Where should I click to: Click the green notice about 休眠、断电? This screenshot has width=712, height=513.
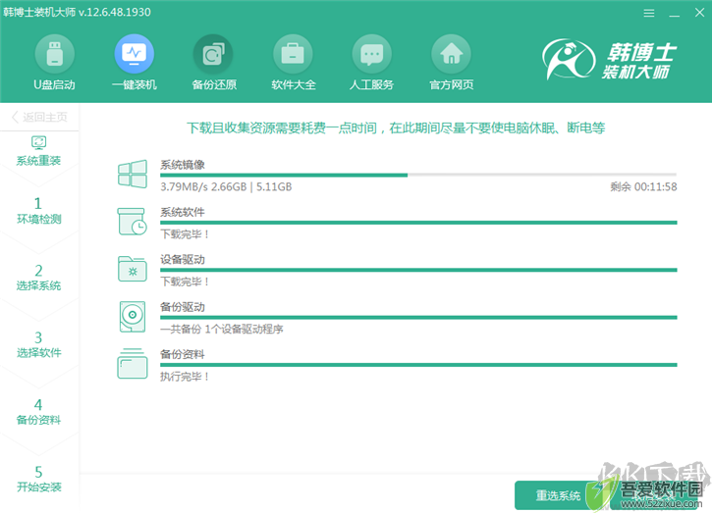[x=396, y=128]
